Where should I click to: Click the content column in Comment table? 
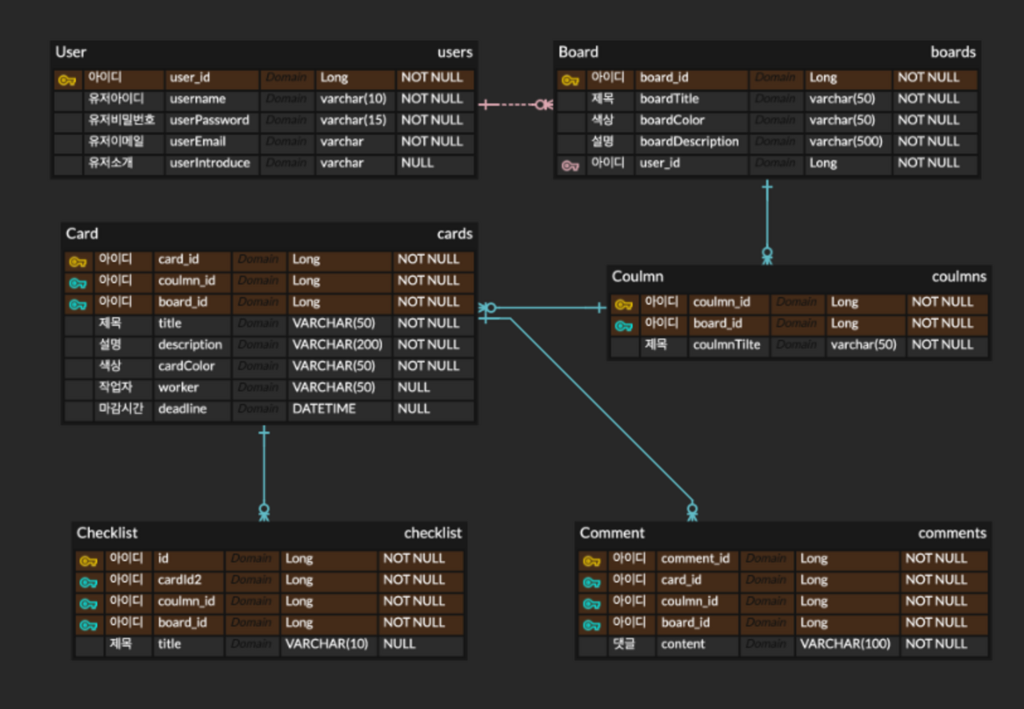click(x=683, y=644)
